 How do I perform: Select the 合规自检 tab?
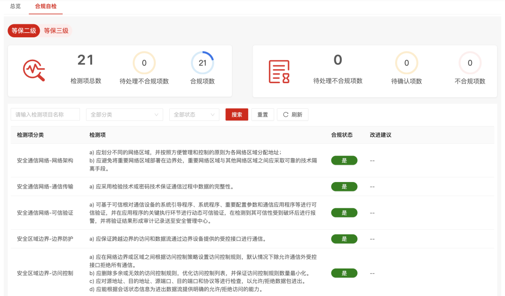(x=45, y=7)
